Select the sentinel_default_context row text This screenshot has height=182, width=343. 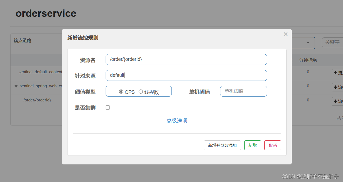coord(40,72)
